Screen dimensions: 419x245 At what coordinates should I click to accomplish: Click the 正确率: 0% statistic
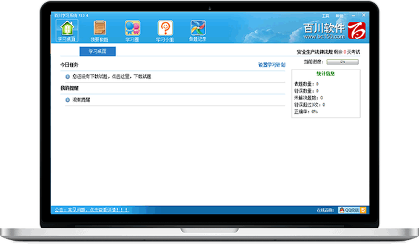[306, 112]
